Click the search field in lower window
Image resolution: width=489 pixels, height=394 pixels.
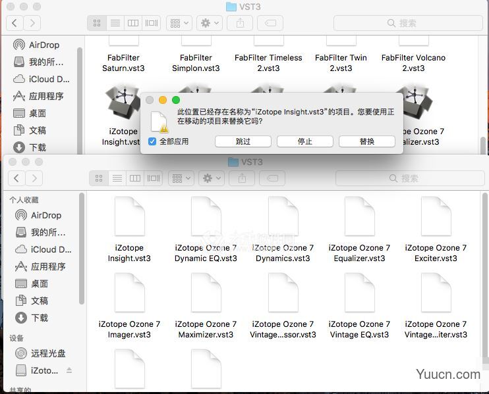pos(410,178)
